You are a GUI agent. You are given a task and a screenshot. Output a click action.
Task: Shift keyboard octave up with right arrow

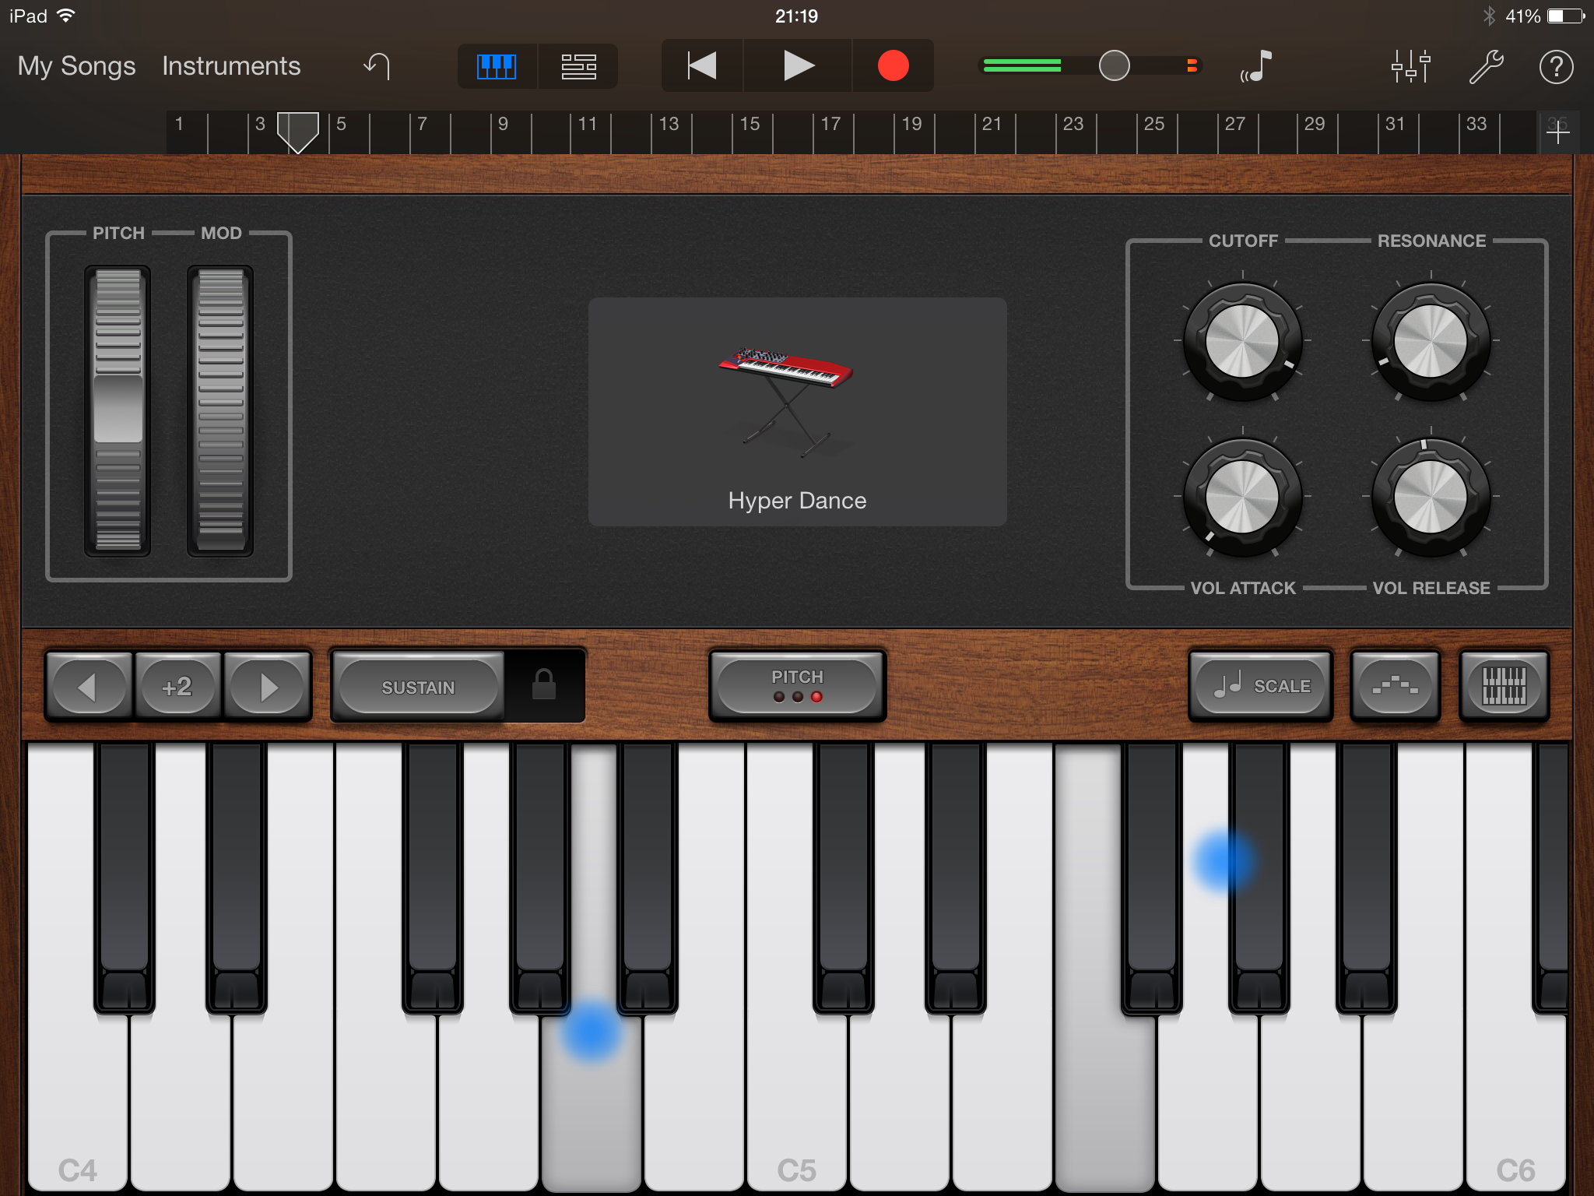coord(267,687)
